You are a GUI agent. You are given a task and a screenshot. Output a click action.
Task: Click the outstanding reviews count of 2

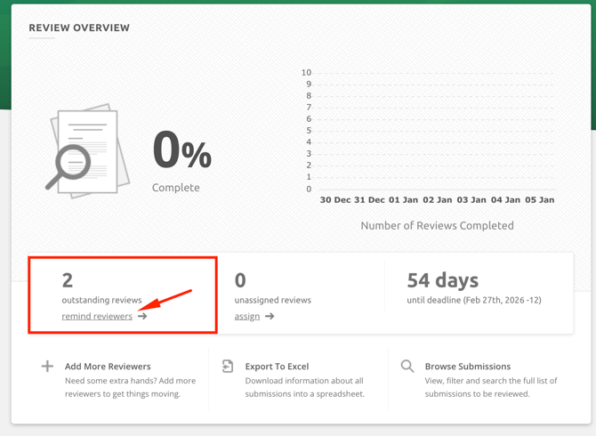tap(68, 280)
